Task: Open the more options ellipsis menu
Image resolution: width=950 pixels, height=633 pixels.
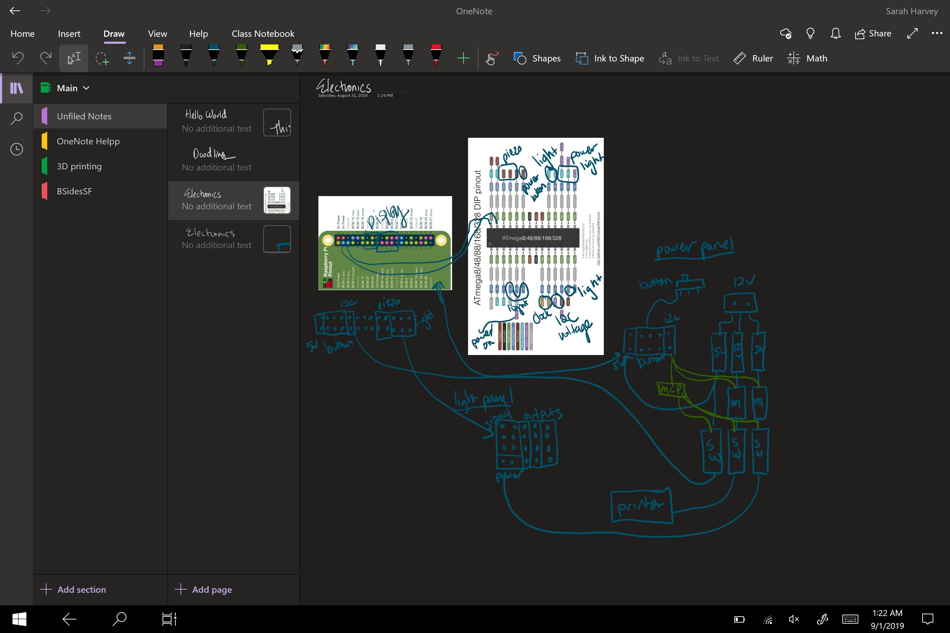Action: (937, 34)
